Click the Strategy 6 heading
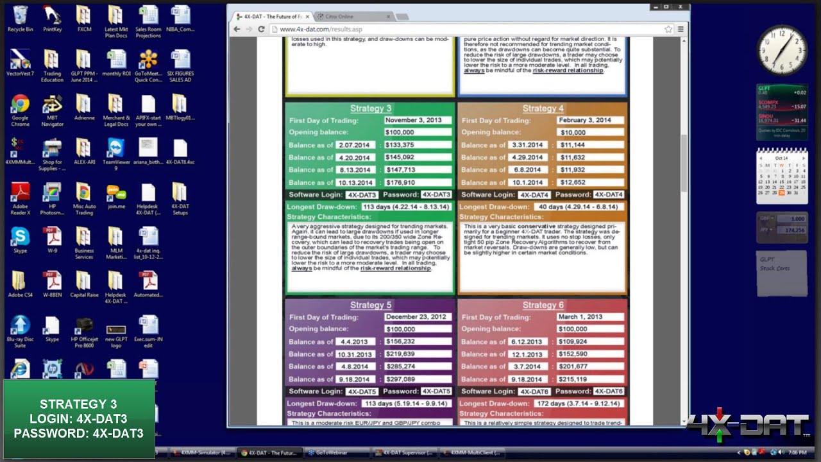This screenshot has width=821, height=462. [x=543, y=305]
